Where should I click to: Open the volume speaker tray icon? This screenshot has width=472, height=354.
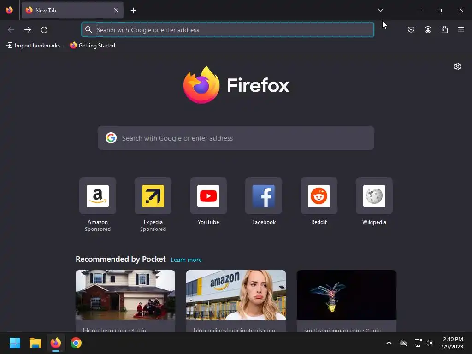coord(429,343)
